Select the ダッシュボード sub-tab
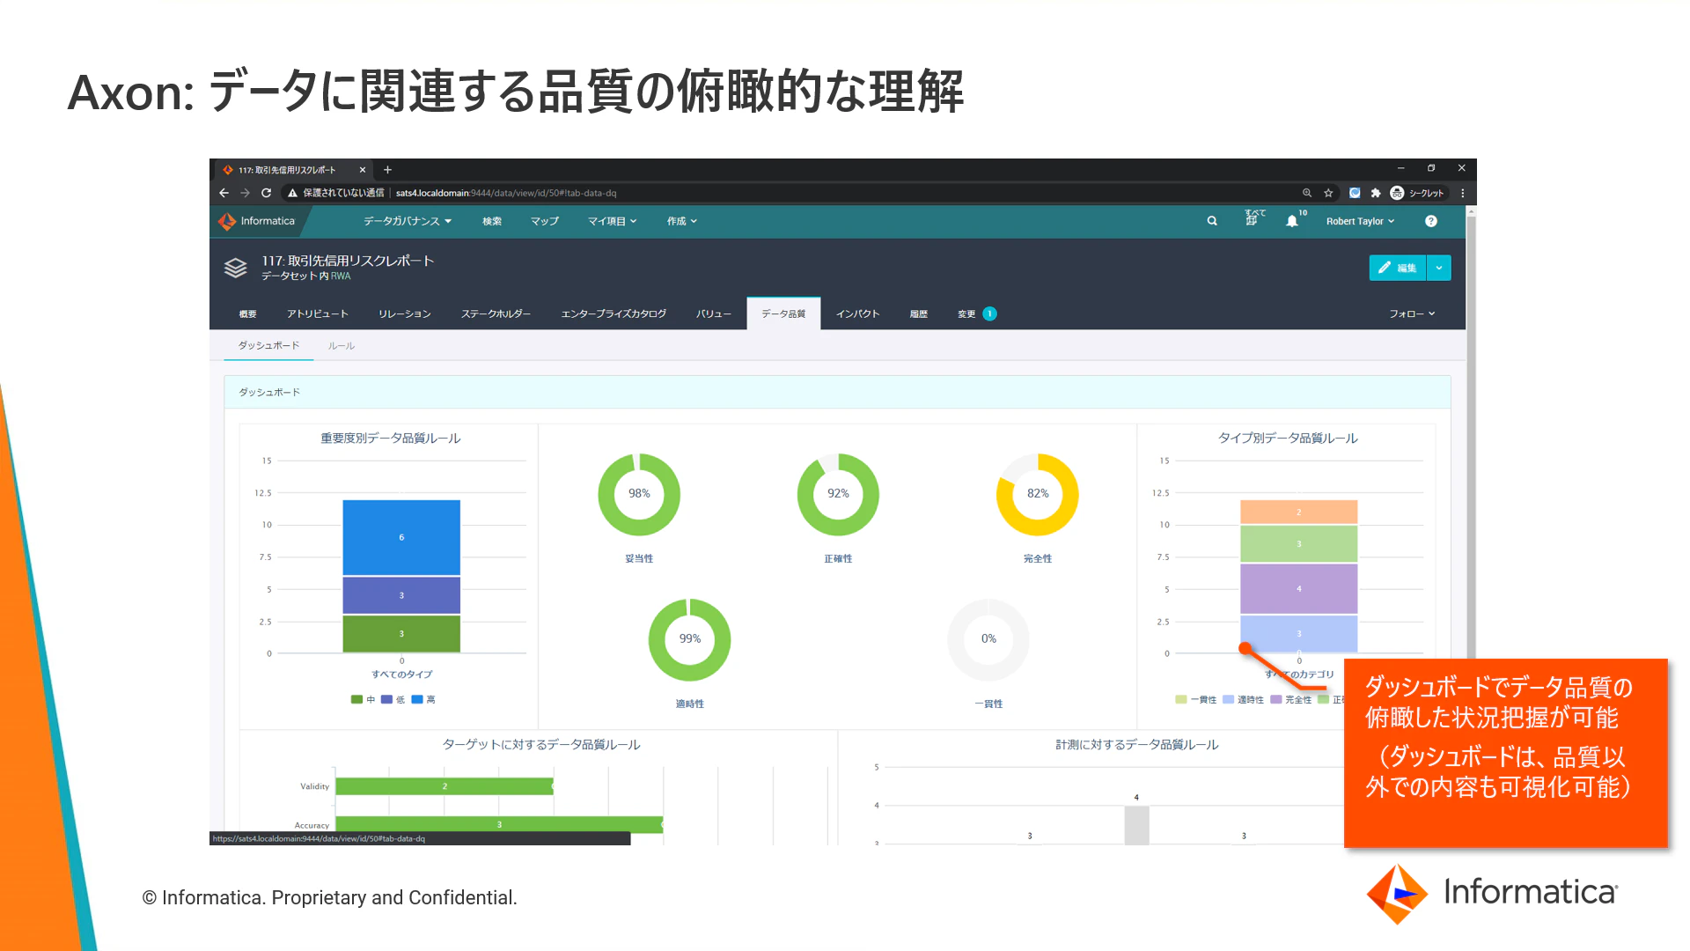 268,345
